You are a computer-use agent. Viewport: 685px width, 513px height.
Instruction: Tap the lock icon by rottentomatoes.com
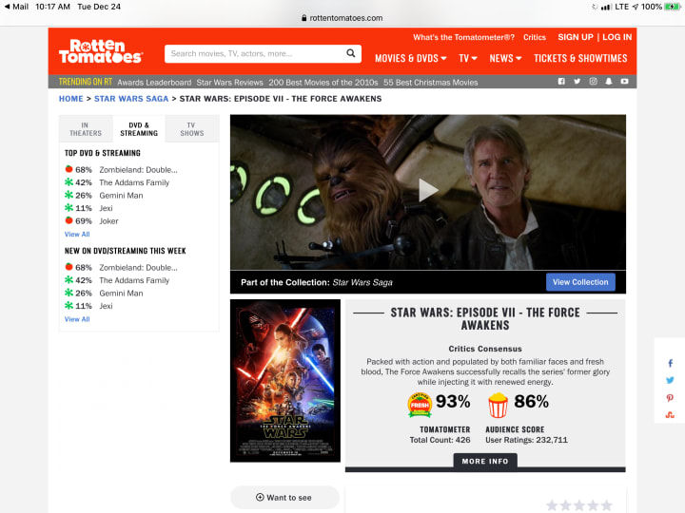point(304,18)
